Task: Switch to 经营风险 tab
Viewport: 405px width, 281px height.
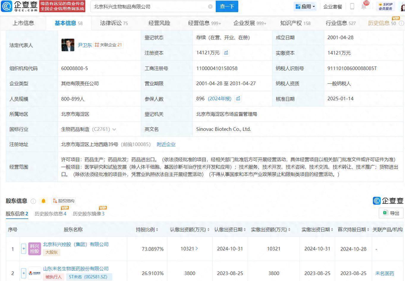Action: (x=159, y=23)
